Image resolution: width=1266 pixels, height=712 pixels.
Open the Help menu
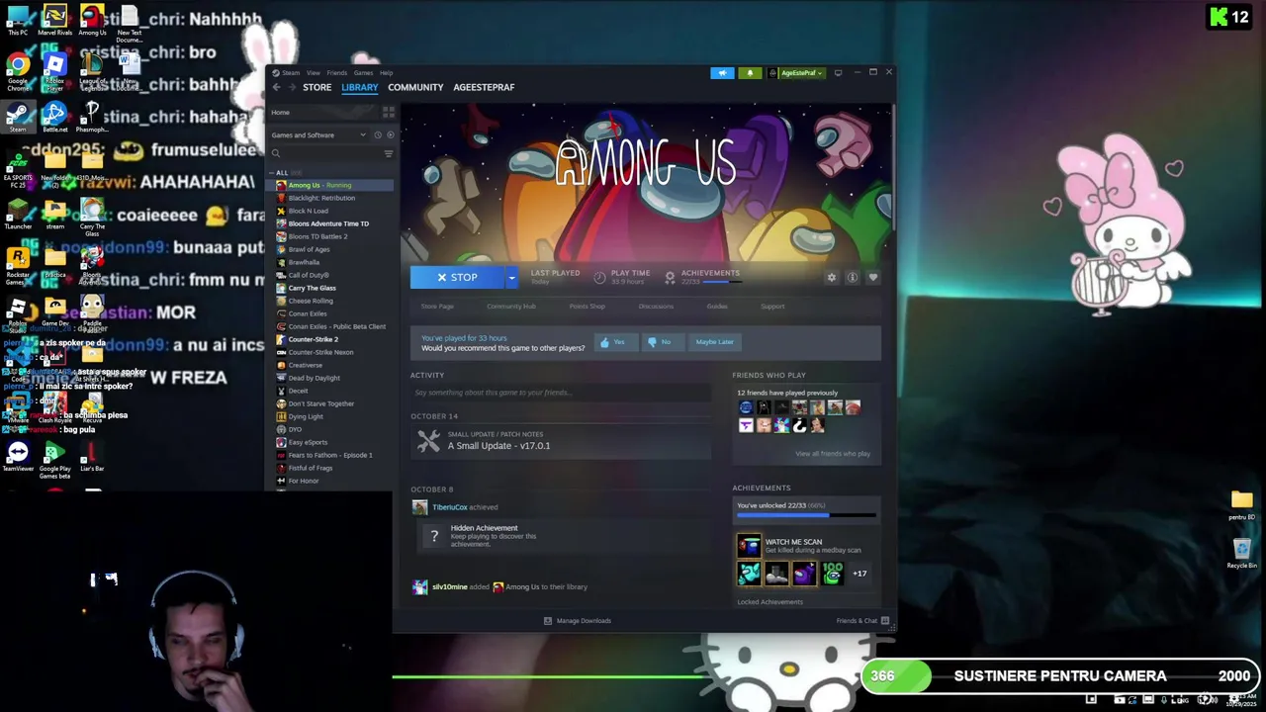pyautogui.click(x=386, y=72)
